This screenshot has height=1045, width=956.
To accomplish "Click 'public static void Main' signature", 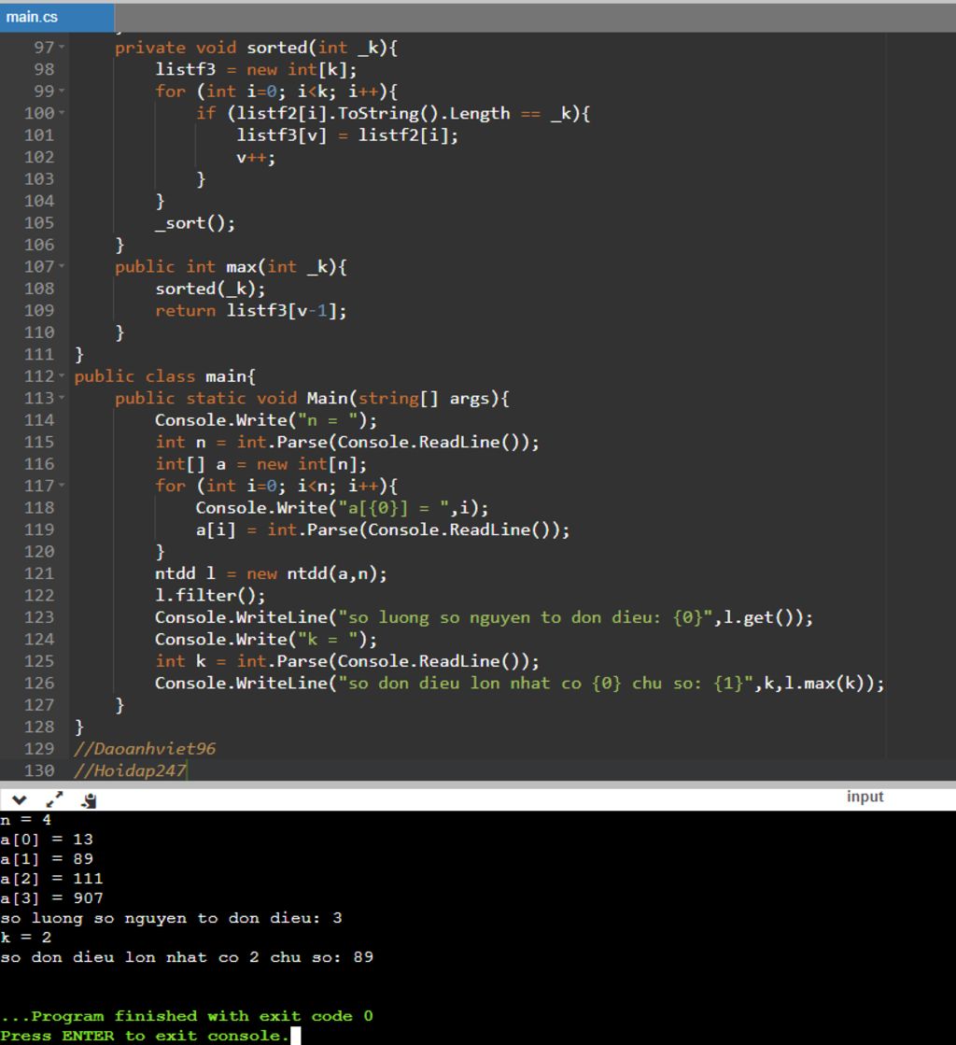I will (312, 398).
